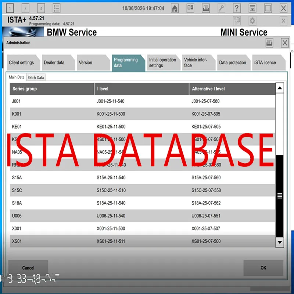
Task: Click alternative level J001-25-07-560
Action: [x=205, y=101]
